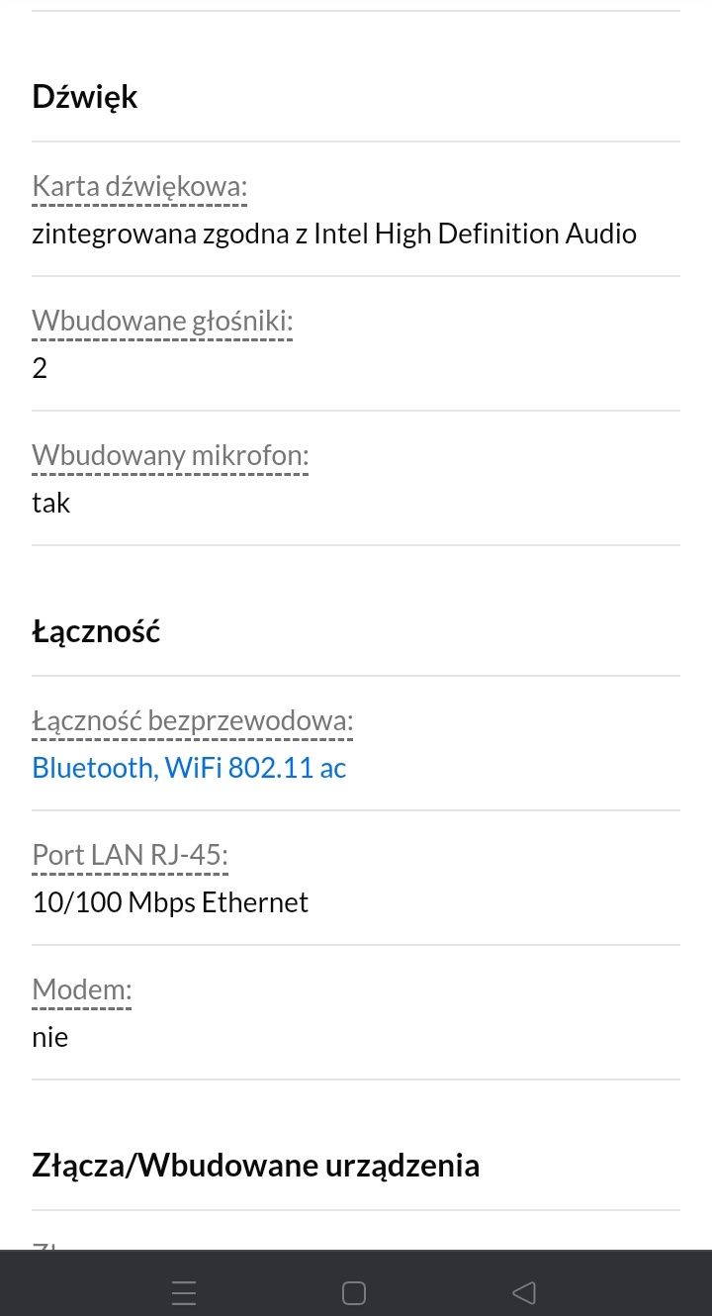This screenshot has width=712, height=1316.
Task: Tap the Wbudowany mikrofon label
Action: tap(170, 455)
